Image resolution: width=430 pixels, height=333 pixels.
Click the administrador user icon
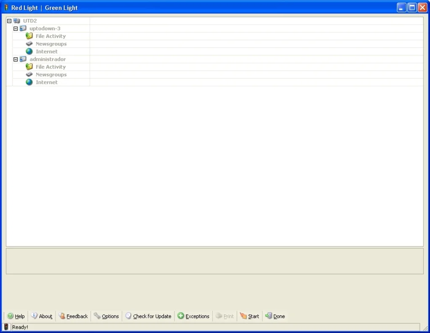(x=23, y=59)
